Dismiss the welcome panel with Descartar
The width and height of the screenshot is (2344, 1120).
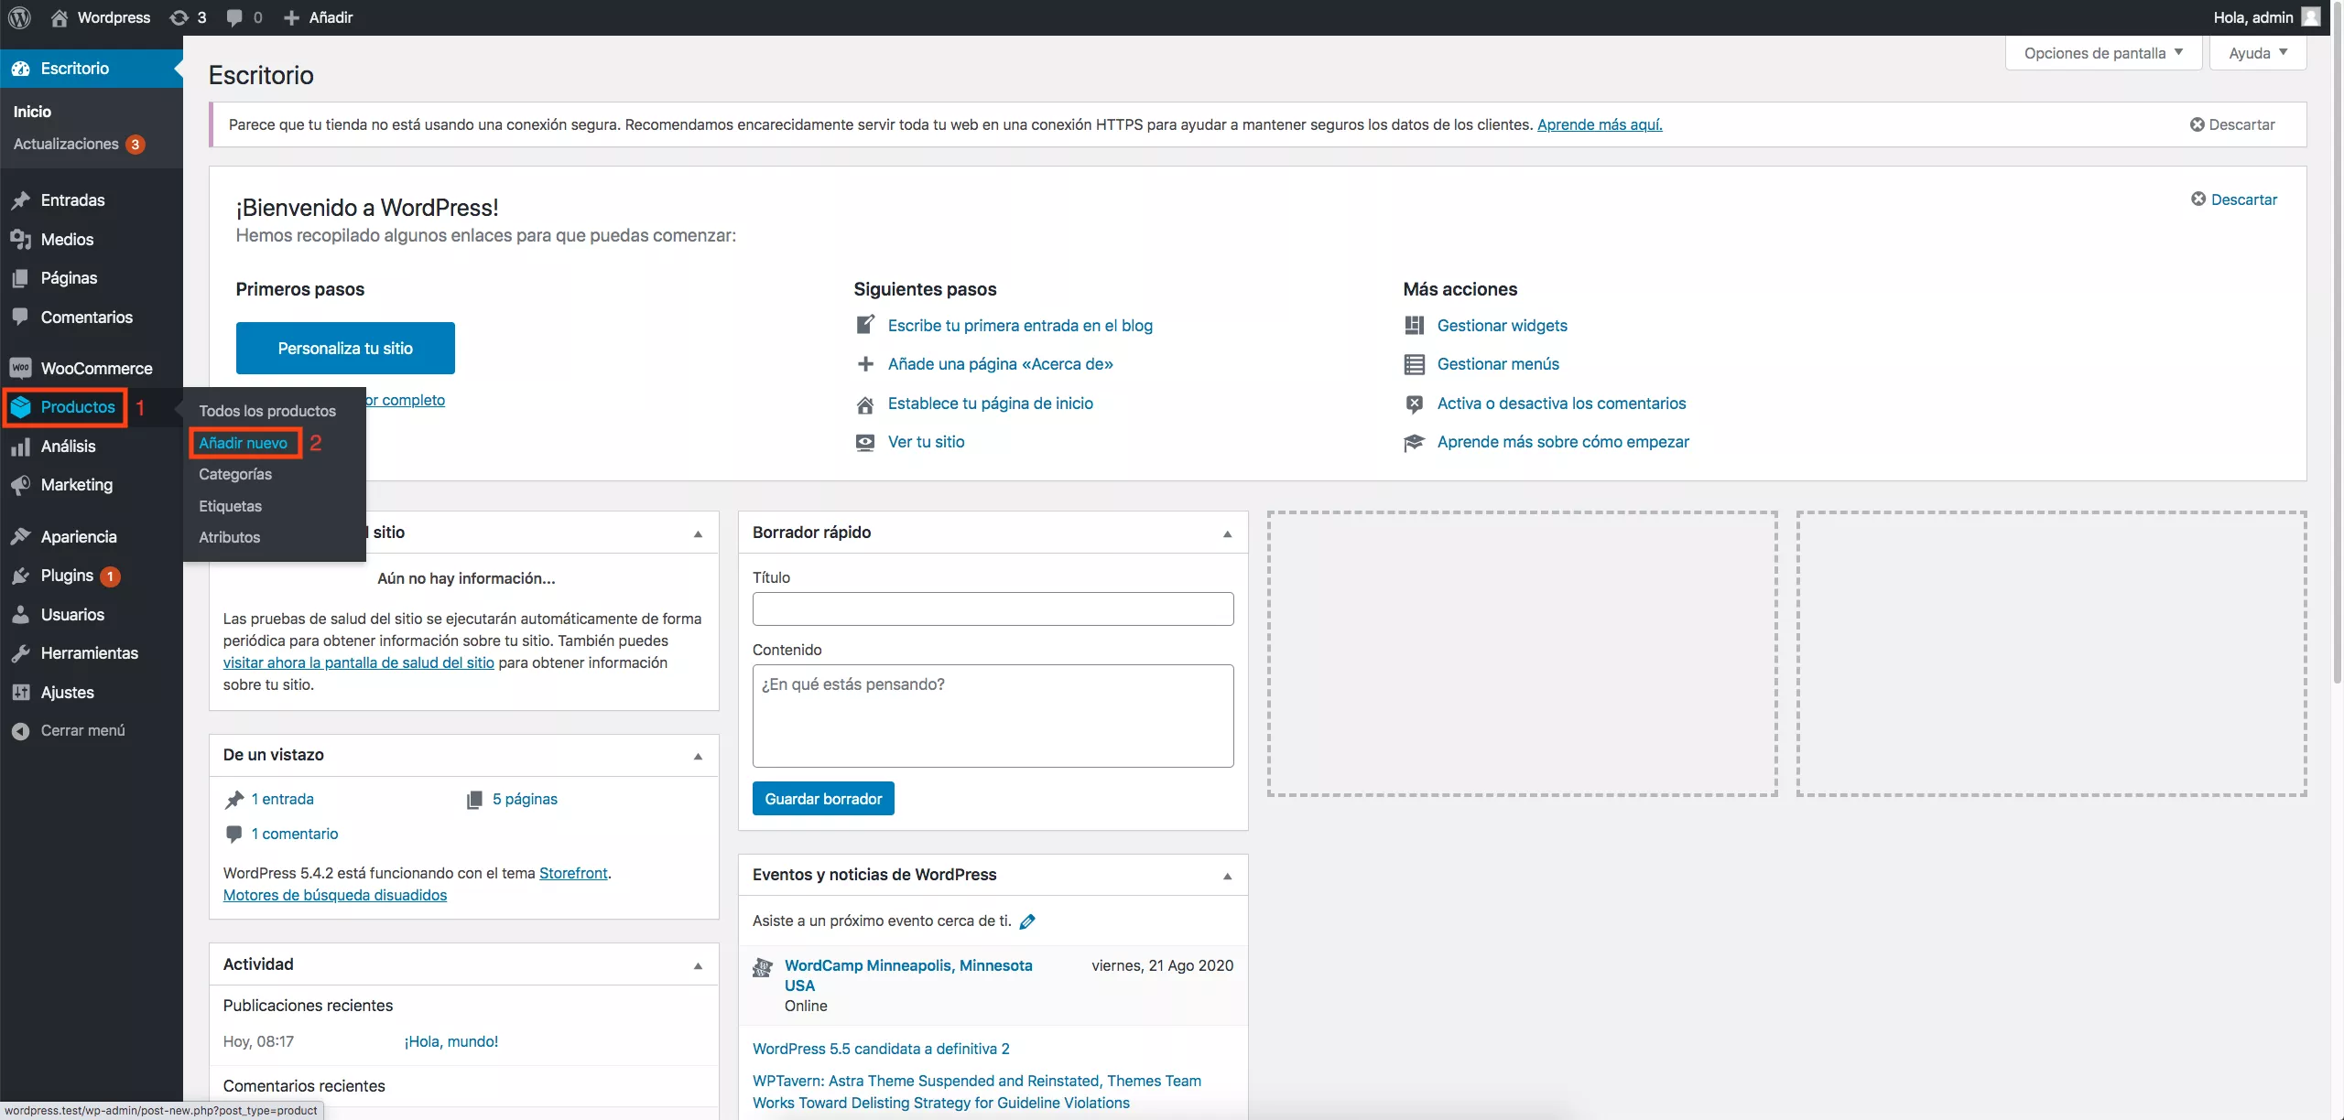[2234, 199]
